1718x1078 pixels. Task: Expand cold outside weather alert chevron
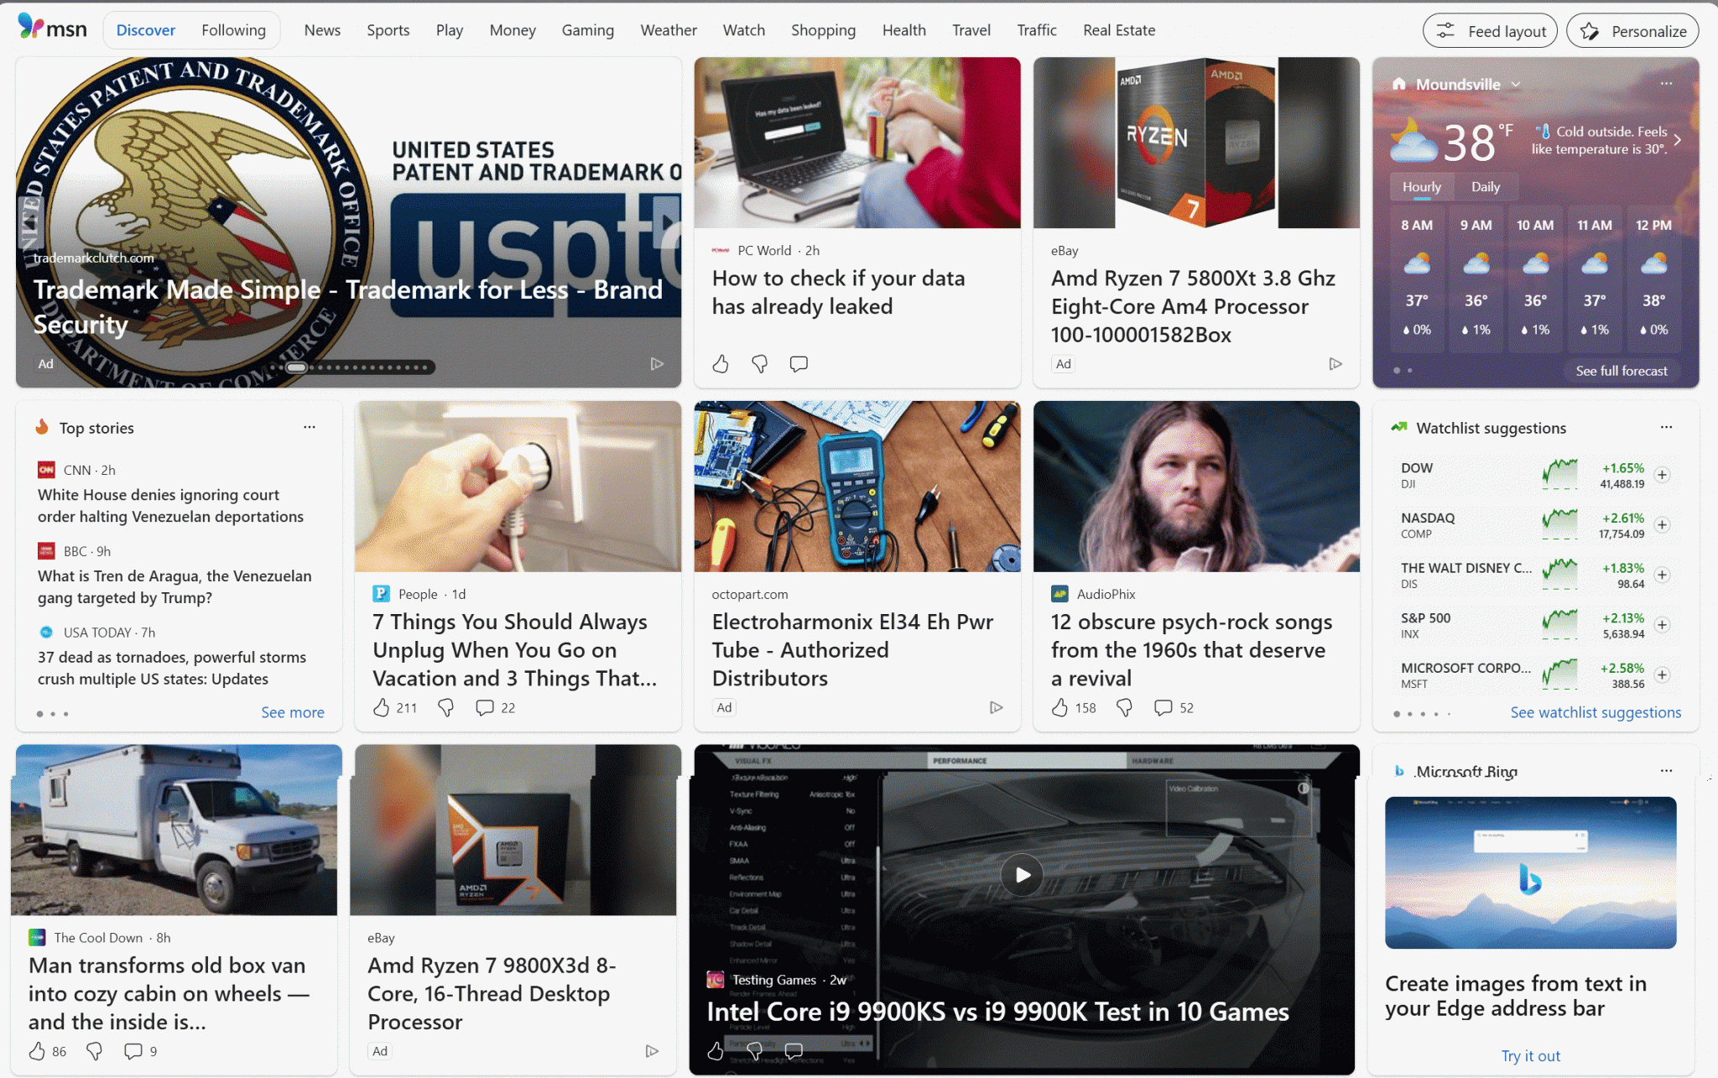point(1678,140)
